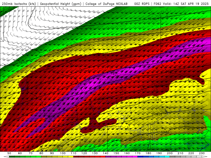The width and height of the screenshot is (211, 158).
Task: Click the 10560 height contour label
Action: coord(157,100)
